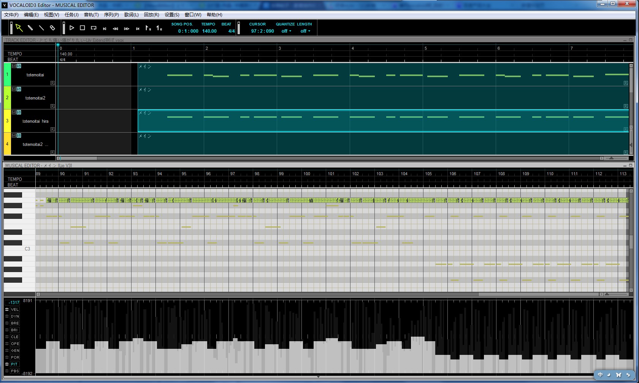Select the eraser tool
The height and width of the screenshot is (383, 639).
pyautogui.click(x=52, y=28)
